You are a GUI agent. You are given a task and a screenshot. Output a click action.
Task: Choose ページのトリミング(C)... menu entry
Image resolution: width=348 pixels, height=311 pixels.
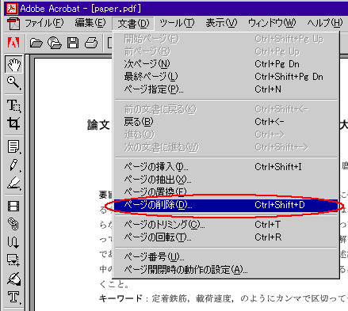tap(226, 225)
